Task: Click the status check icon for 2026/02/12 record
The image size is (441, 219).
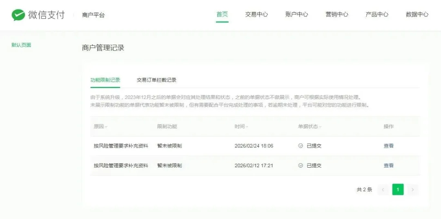Action: [x=301, y=166]
